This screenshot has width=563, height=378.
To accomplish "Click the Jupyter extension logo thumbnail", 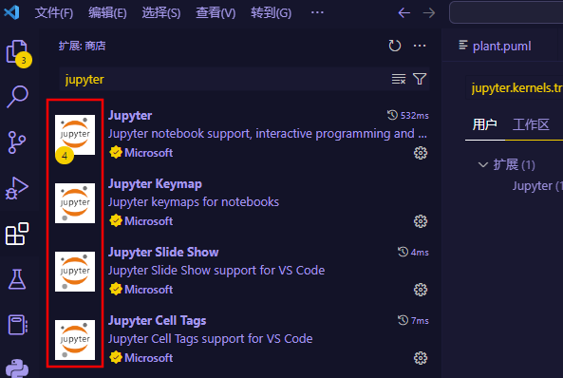I will [x=75, y=135].
